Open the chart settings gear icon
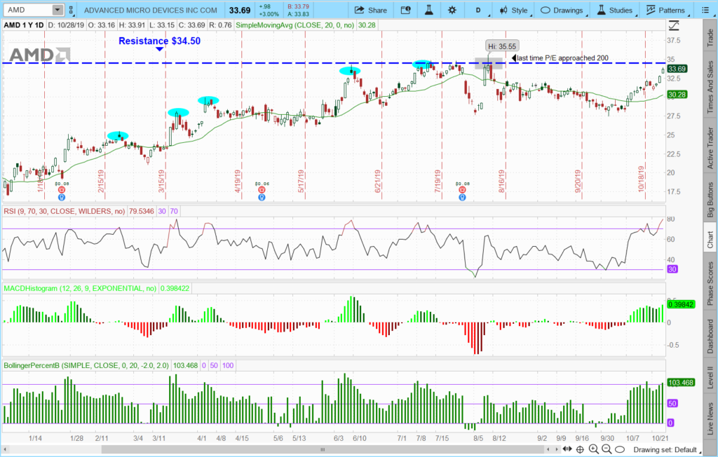718x457 pixels. (x=452, y=10)
